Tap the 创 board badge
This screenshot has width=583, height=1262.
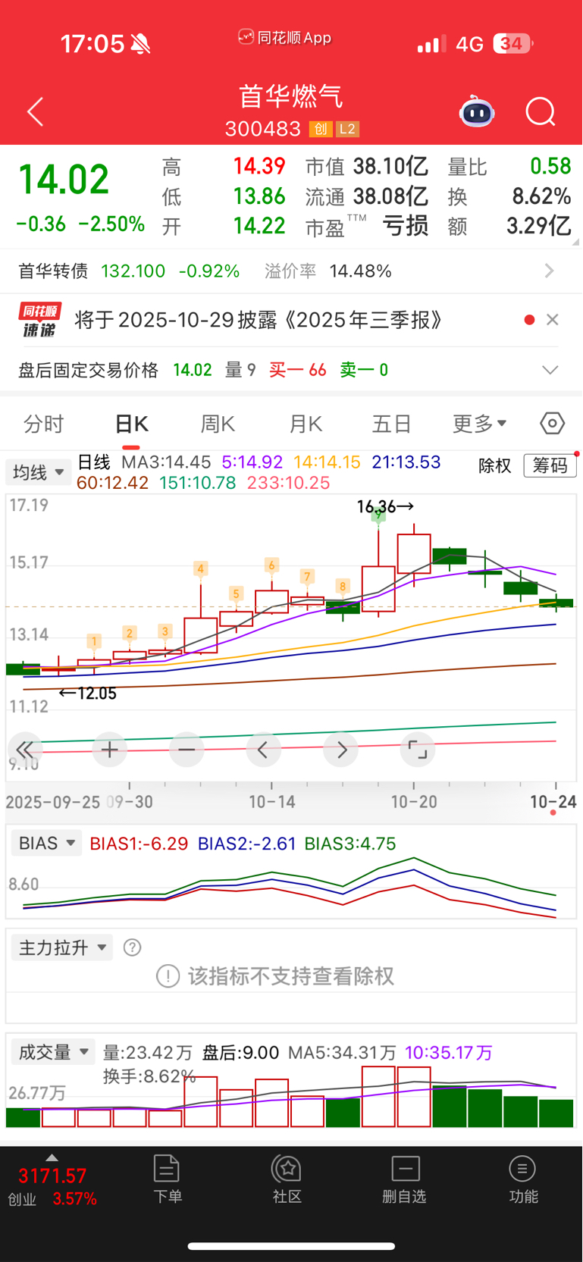click(320, 129)
